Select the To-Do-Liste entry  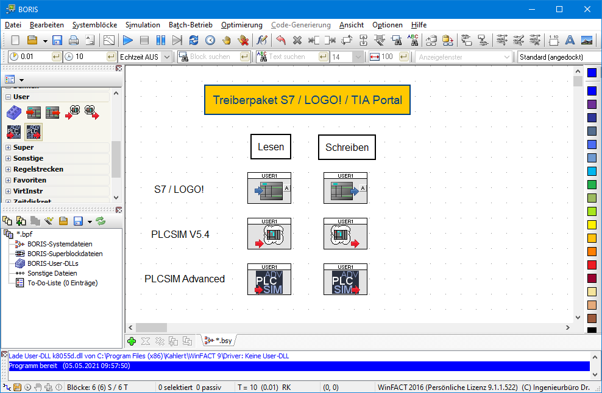[63, 283]
